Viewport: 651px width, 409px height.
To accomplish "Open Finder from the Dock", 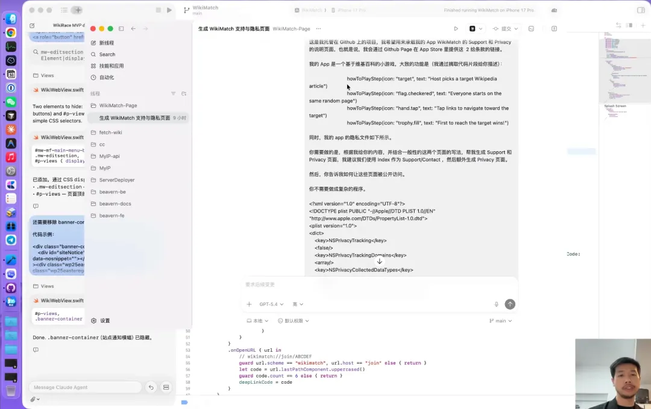I will click(x=11, y=19).
